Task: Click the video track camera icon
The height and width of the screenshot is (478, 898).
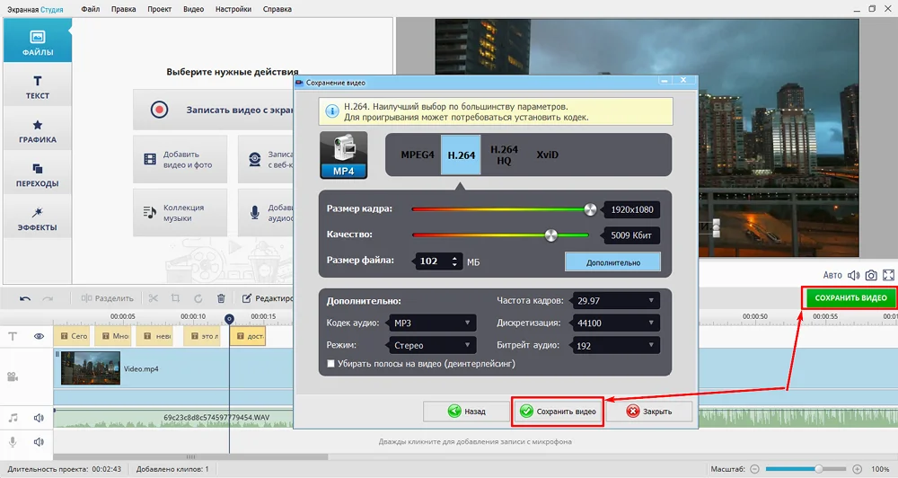Action: point(13,376)
